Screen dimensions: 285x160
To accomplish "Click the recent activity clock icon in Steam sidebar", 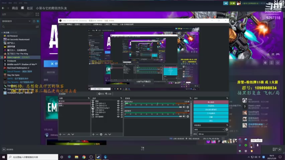I will tap(34, 21).
